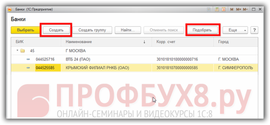Click corr. account 30101810700000000585
The width and height of the screenshot is (270, 125).
[x=177, y=68]
